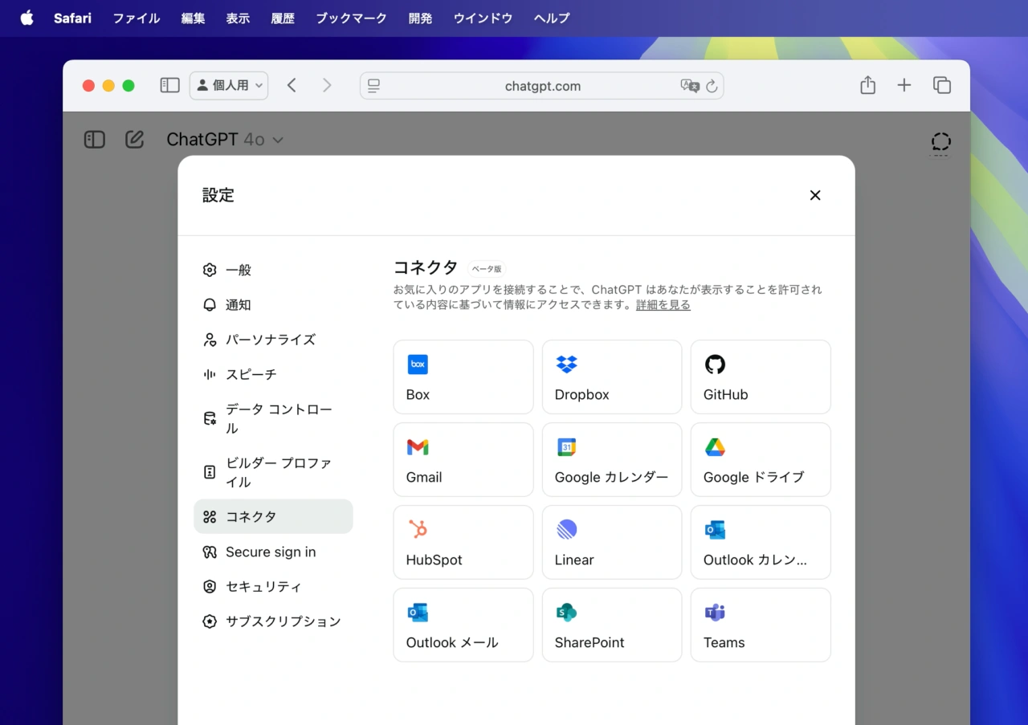
Task: Open the 個人用 profile dropdown
Action: pos(229,85)
